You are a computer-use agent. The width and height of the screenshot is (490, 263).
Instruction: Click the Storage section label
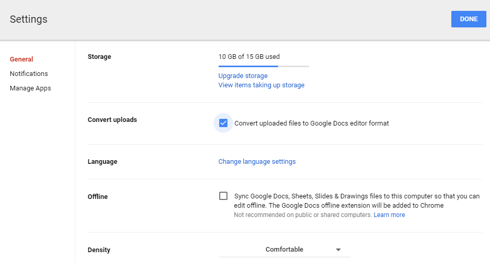point(100,57)
